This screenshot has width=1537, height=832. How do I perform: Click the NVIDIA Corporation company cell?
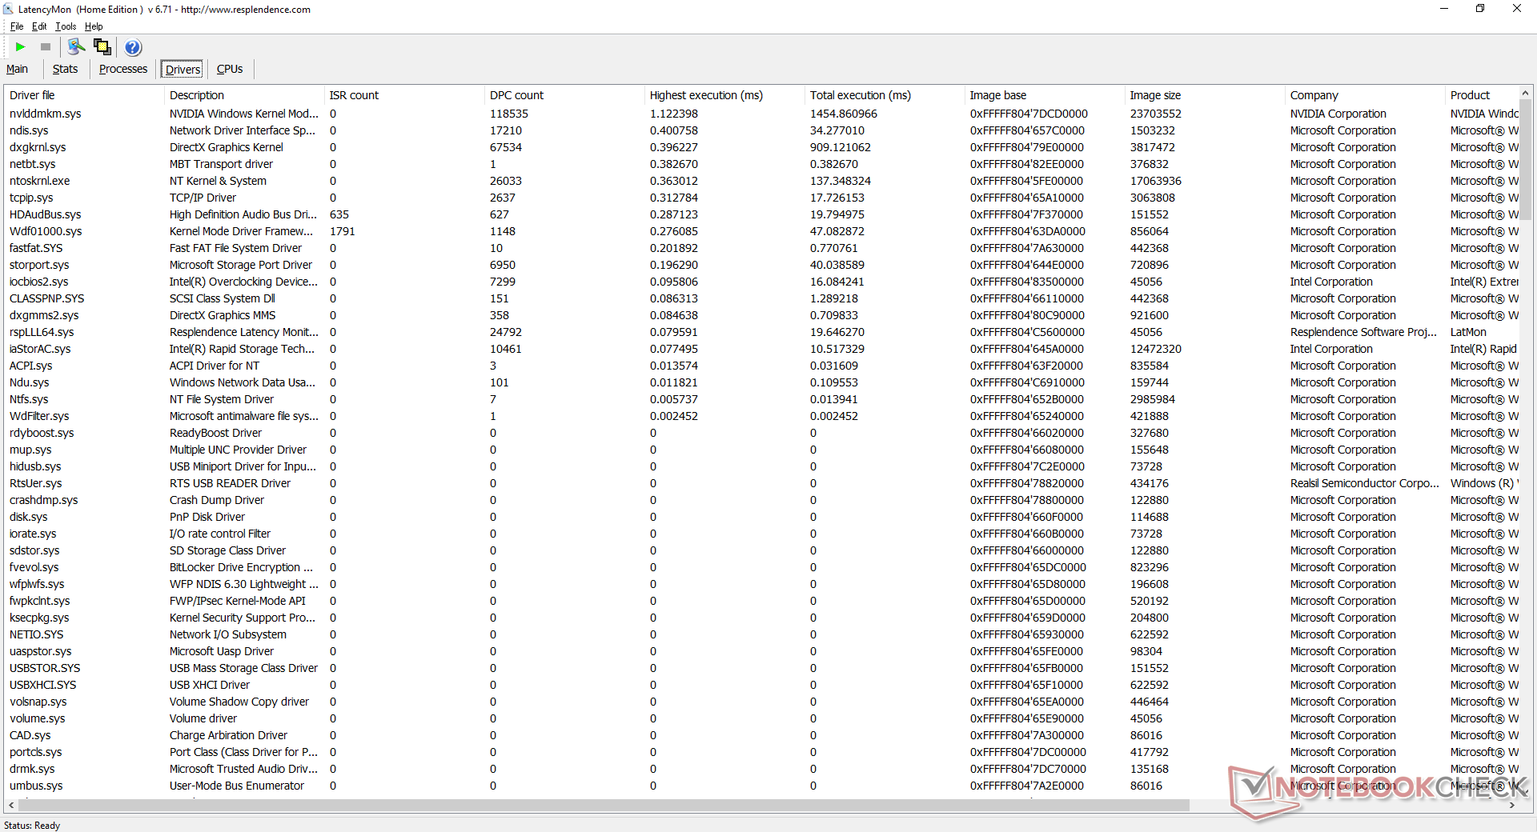pyautogui.click(x=1338, y=114)
